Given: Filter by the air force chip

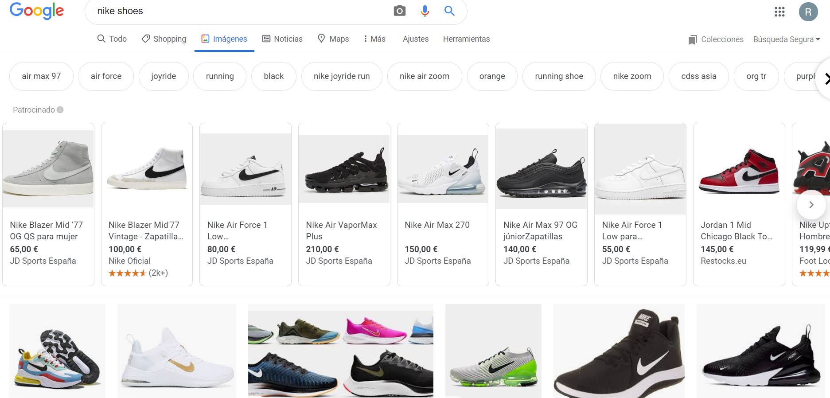Looking at the screenshot, I should 106,76.
